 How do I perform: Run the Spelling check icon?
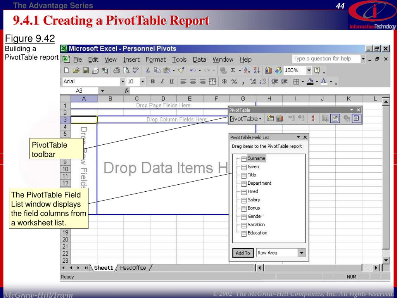pos(136,71)
